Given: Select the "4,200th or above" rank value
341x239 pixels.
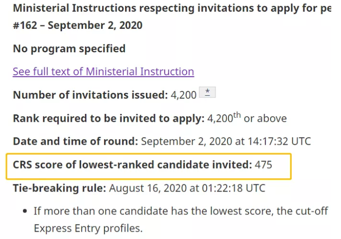Looking at the screenshot, I should tap(247, 118).
